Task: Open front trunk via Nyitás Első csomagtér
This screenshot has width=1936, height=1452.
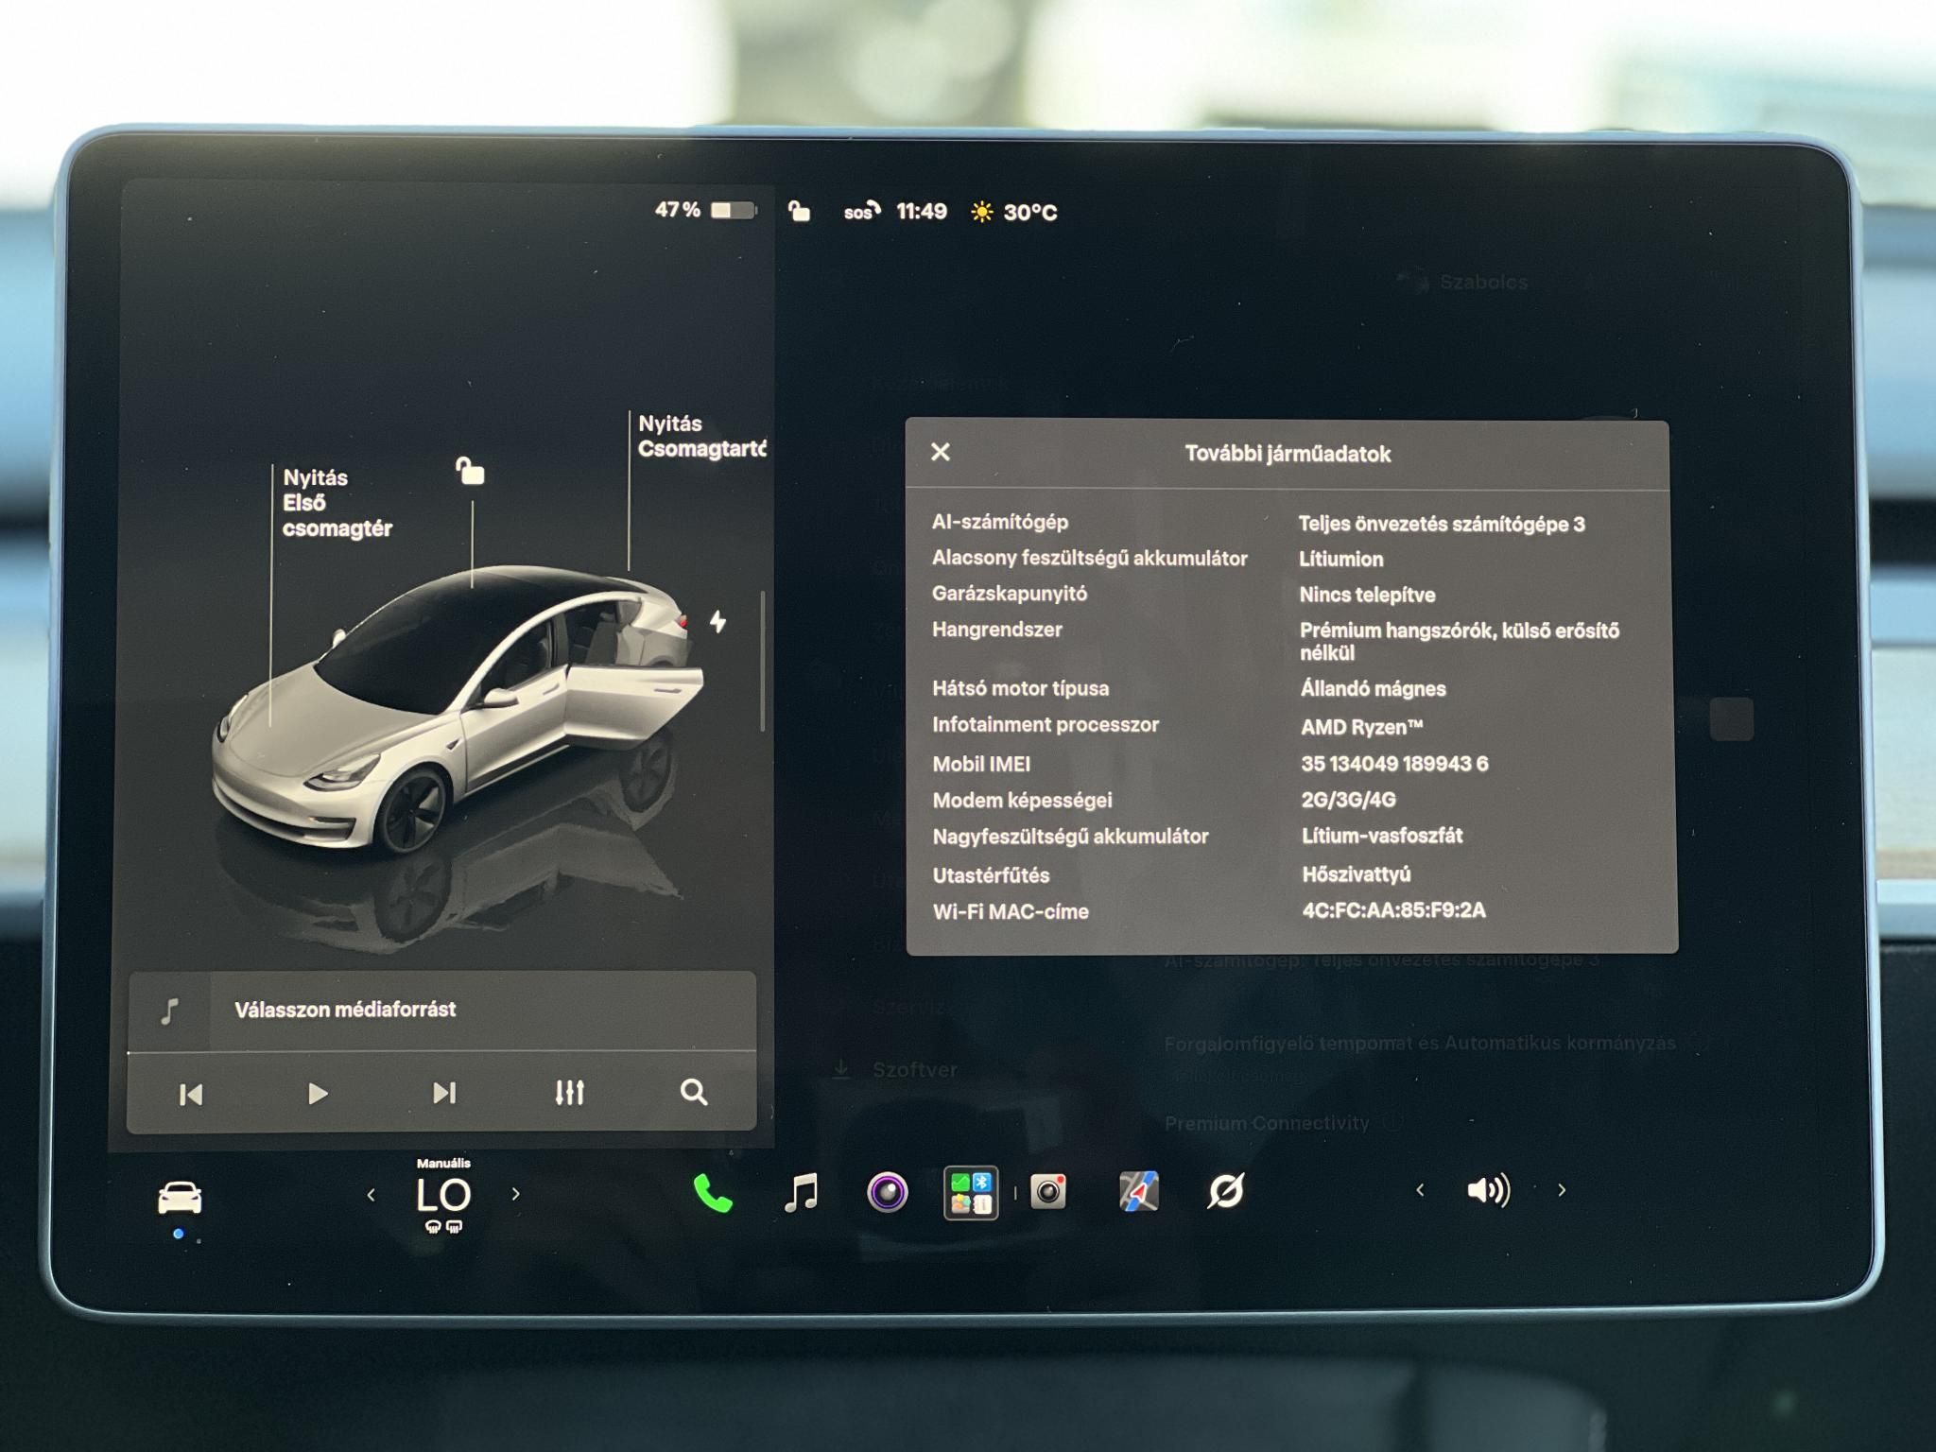Action: coord(337,503)
